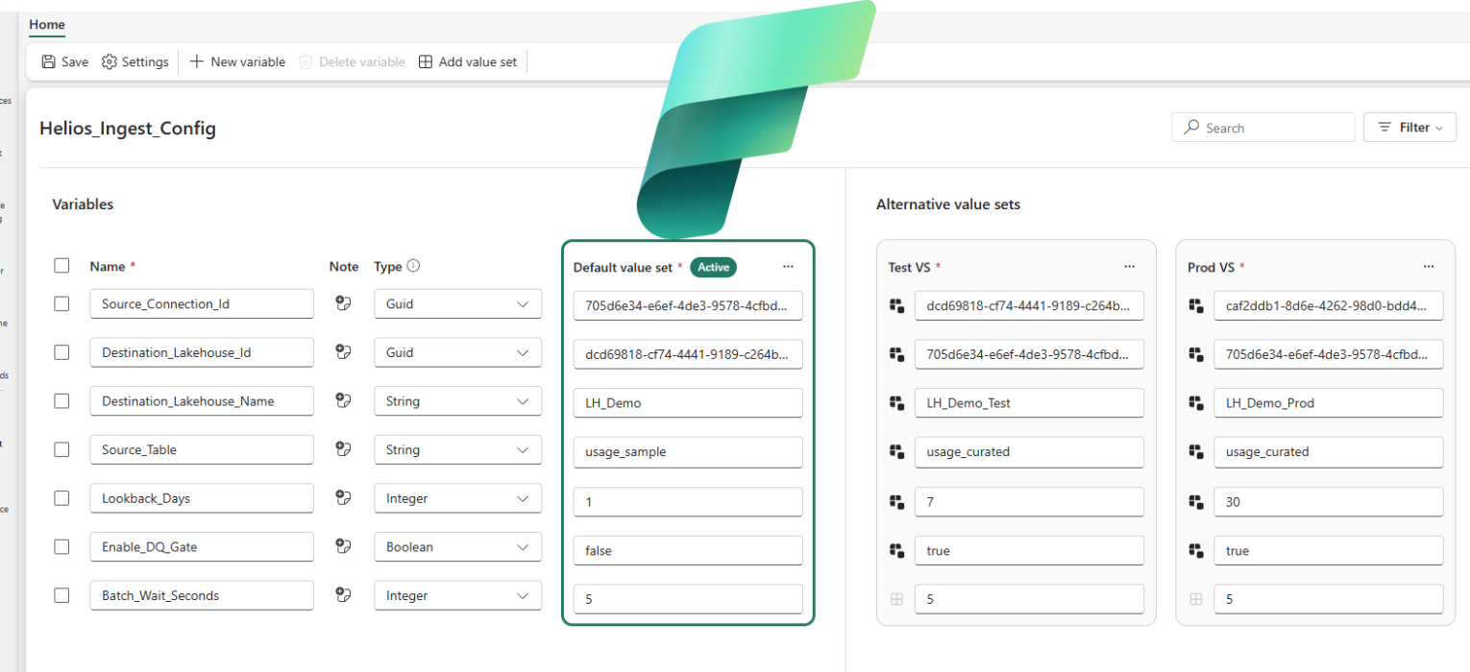Save the variable library
This screenshot has height=672, width=1470.
click(64, 61)
